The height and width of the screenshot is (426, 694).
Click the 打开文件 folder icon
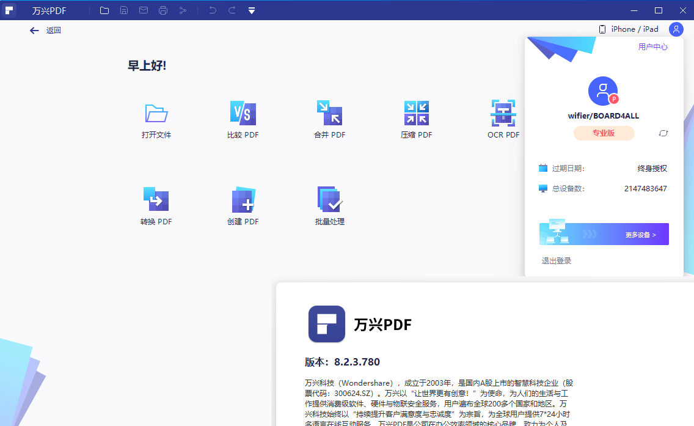coord(156,118)
